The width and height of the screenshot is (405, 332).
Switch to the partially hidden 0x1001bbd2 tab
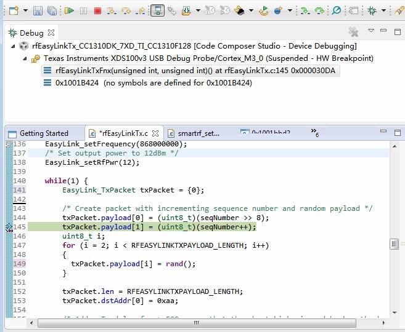click(x=266, y=132)
